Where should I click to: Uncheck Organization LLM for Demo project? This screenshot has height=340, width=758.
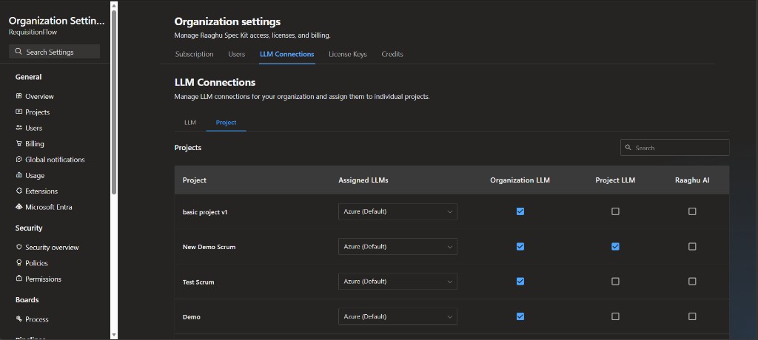520,316
